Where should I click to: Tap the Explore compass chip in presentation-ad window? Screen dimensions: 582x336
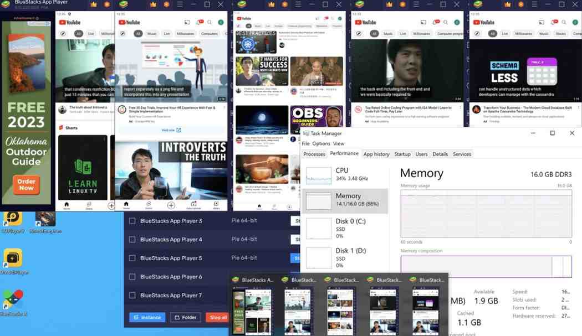tap(122, 33)
